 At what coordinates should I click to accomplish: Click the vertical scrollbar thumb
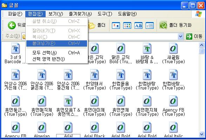(x=201, y=51)
